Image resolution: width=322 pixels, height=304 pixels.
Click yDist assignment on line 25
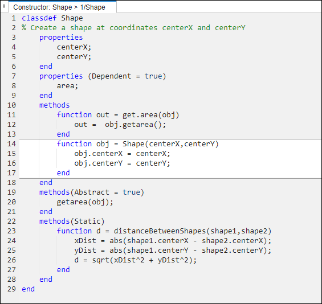(173, 250)
